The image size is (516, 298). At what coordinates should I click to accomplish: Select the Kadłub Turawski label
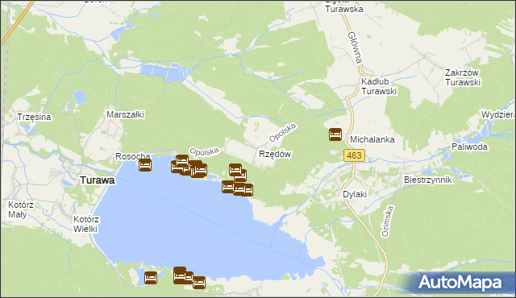379,86
